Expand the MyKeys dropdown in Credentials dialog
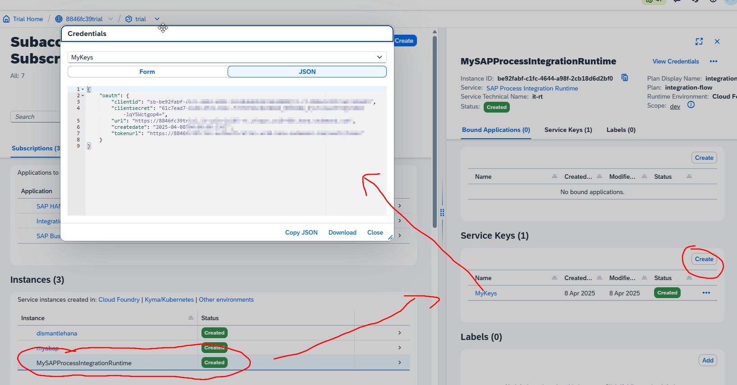Screen dimensions: 737x385 click(380, 57)
